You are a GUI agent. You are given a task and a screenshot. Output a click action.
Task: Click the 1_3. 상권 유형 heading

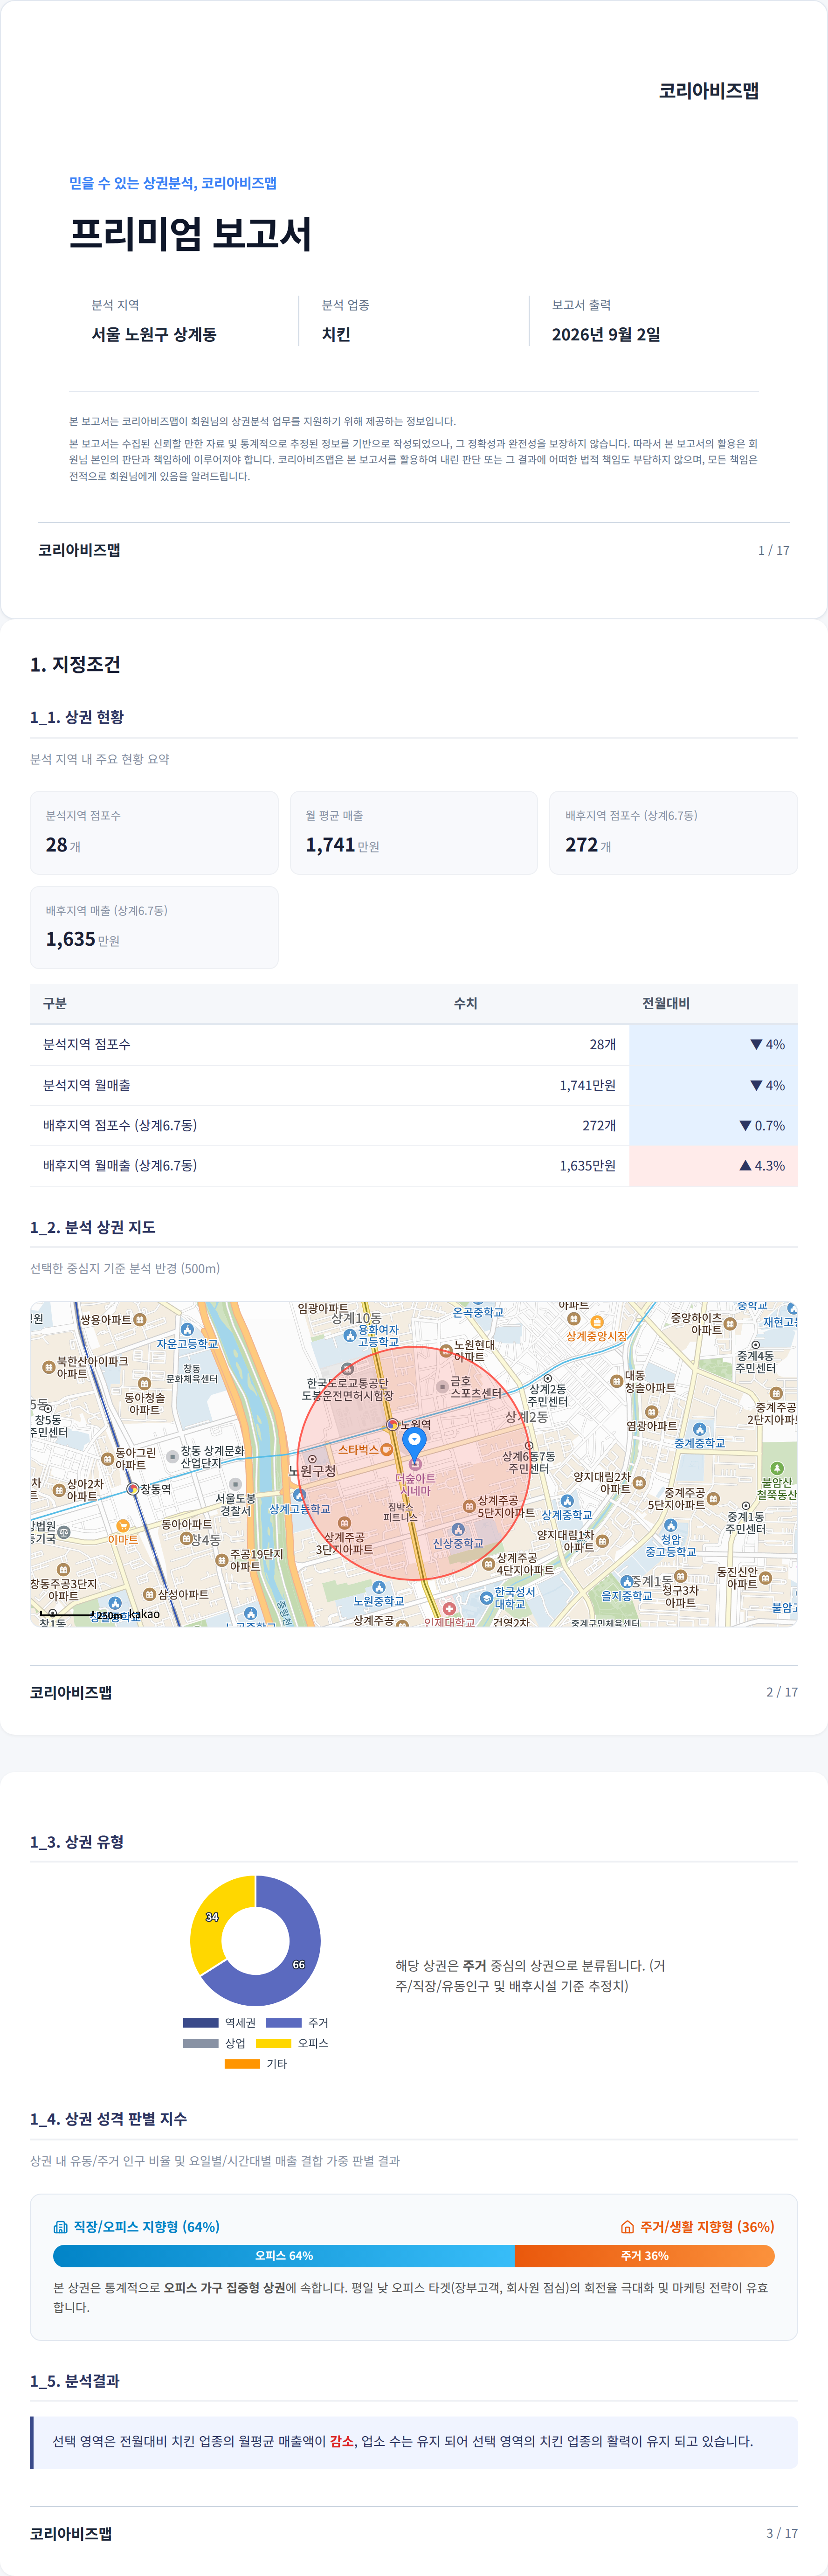pos(77,1842)
